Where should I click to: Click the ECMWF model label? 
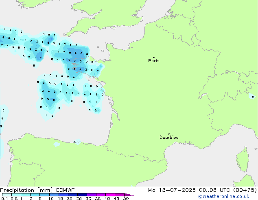click(66, 190)
